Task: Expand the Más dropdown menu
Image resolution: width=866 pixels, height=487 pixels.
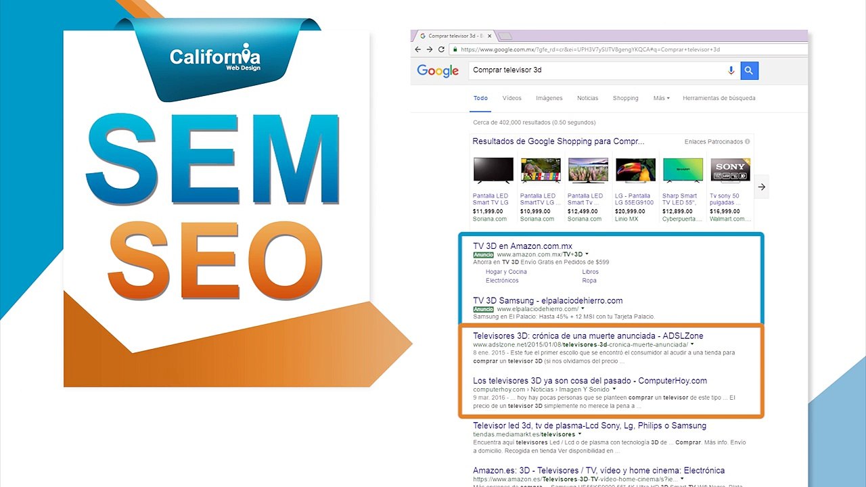Action: (x=661, y=98)
